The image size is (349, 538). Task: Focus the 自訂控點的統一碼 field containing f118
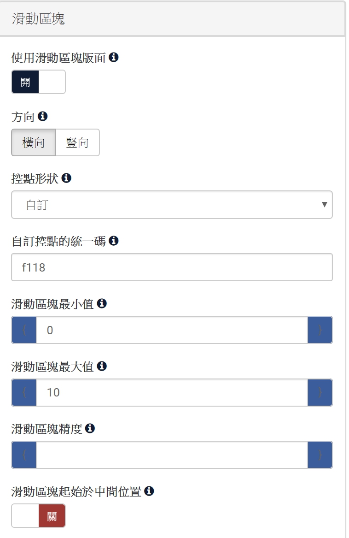[172, 267]
